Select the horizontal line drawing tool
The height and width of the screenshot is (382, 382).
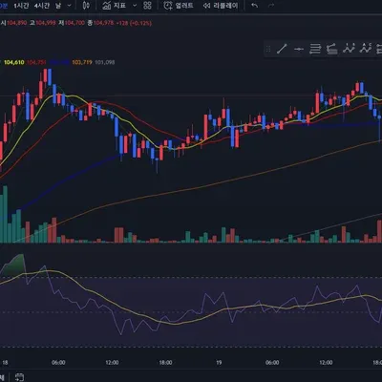298,49
